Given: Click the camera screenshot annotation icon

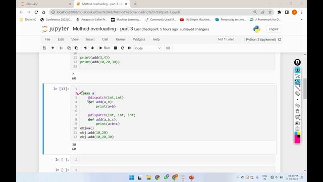Looking at the screenshot, I should pos(297,123).
